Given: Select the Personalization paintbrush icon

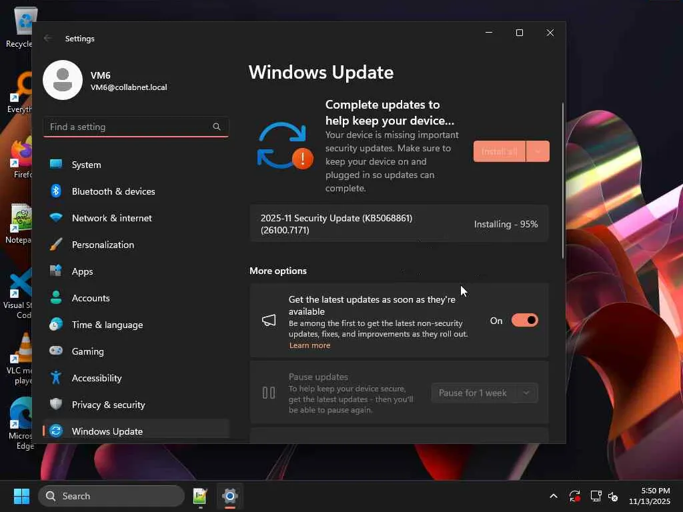Looking at the screenshot, I should click(x=56, y=244).
